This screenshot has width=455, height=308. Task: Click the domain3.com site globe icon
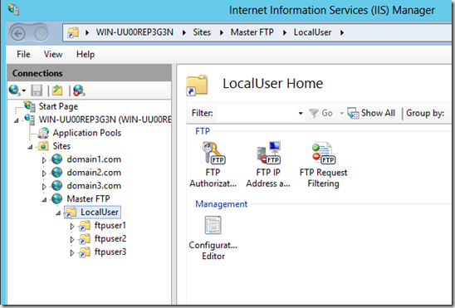tap(56, 186)
